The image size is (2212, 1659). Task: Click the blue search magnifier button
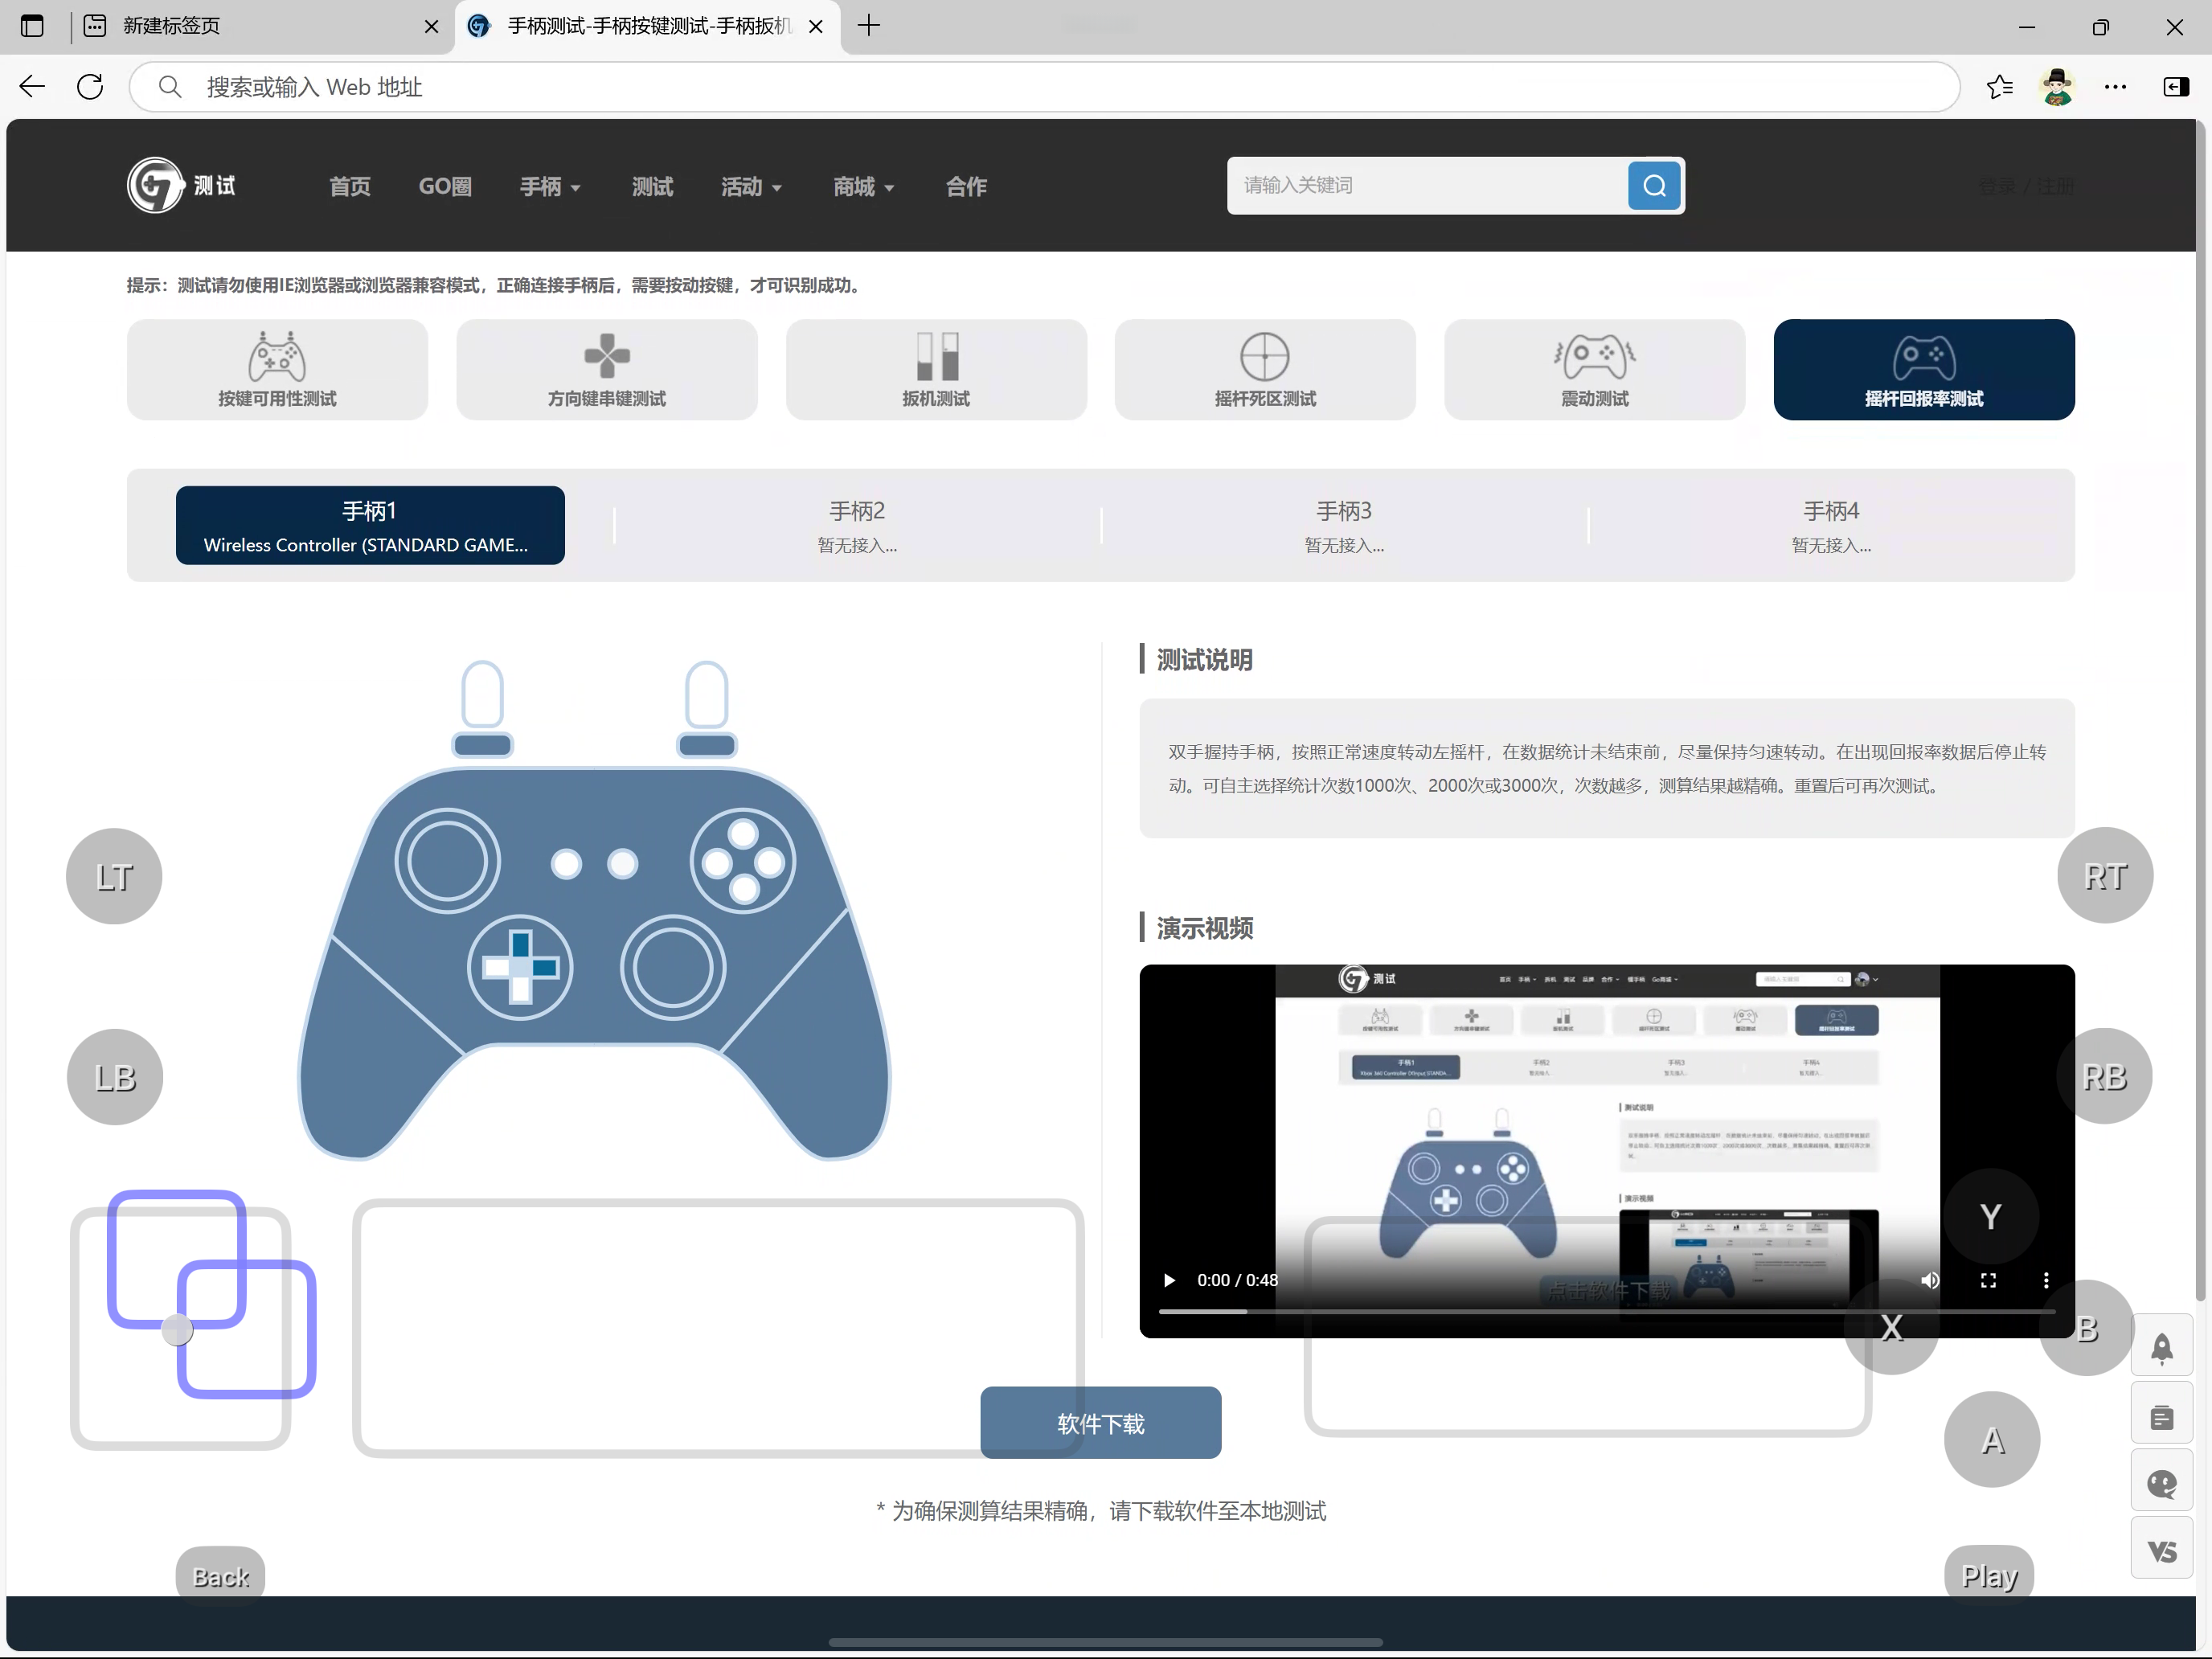[1653, 185]
